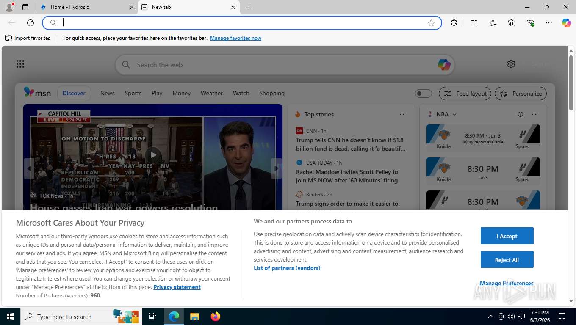Image resolution: width=576 pixels, height=325 pixels.
Task: Focus the browser address bar
Action: click(242, 23)
